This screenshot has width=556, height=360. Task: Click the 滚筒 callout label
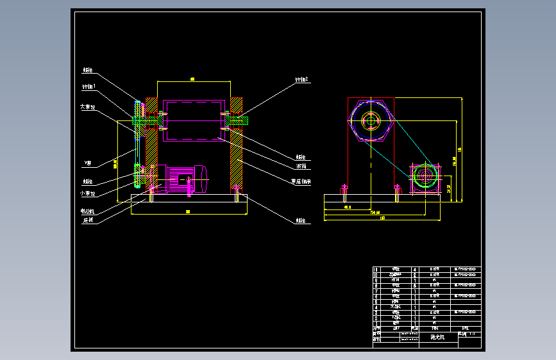tap(301, 166)
